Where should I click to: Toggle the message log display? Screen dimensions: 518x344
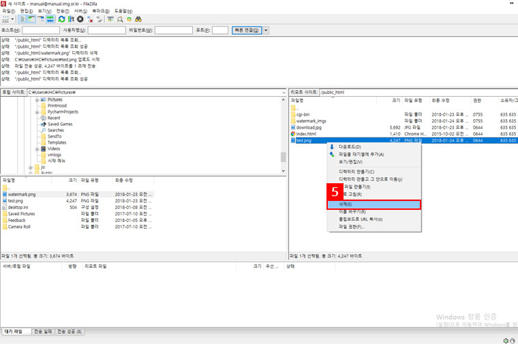[22, 19]
